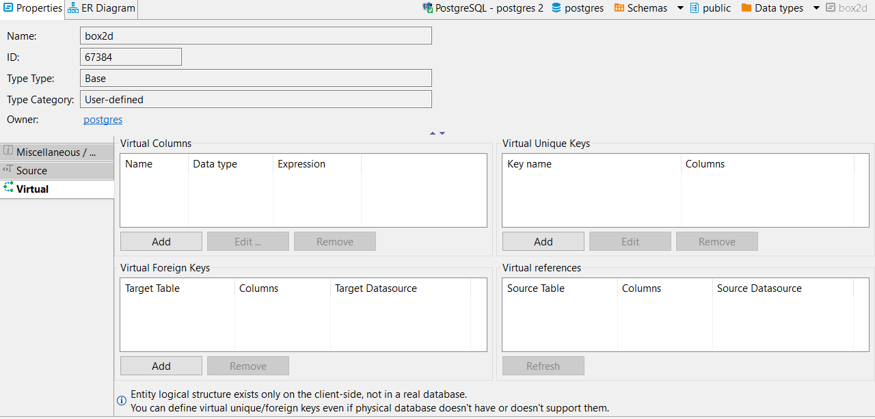Click Remove under Virtual Columns
Screen dimensions: 875x419
(335, 241)
